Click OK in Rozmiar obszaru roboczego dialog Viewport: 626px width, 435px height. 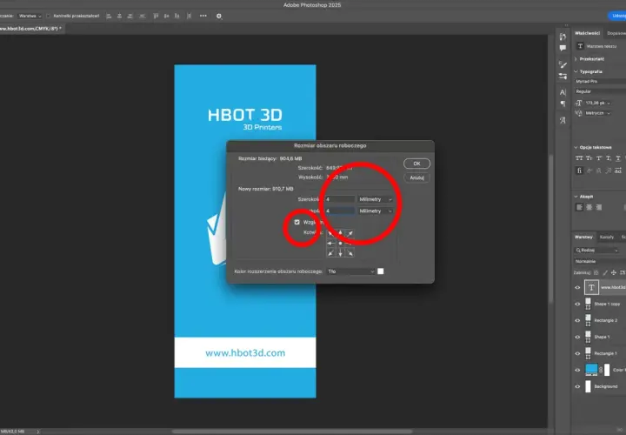coord(416,164)
